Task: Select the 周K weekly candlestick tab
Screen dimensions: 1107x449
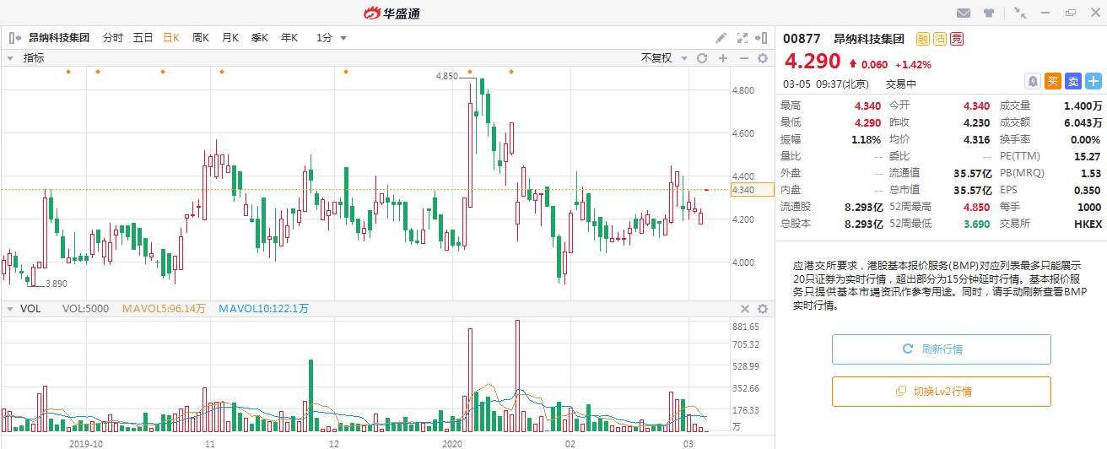Action: (201, 37)
